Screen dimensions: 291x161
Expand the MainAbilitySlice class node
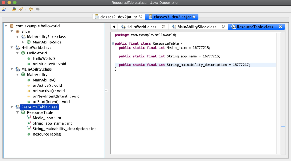[x=23, y=42]
